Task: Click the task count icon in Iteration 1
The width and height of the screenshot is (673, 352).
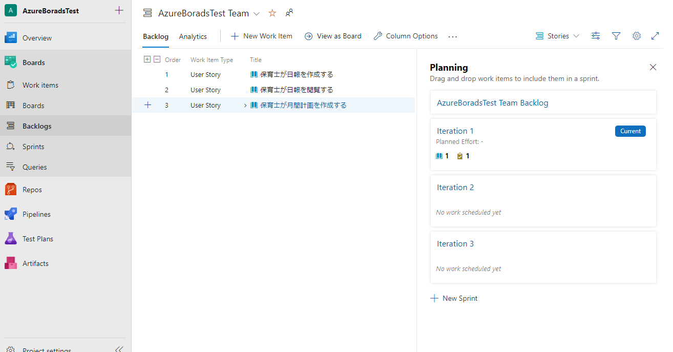Action: coord(460,156)
